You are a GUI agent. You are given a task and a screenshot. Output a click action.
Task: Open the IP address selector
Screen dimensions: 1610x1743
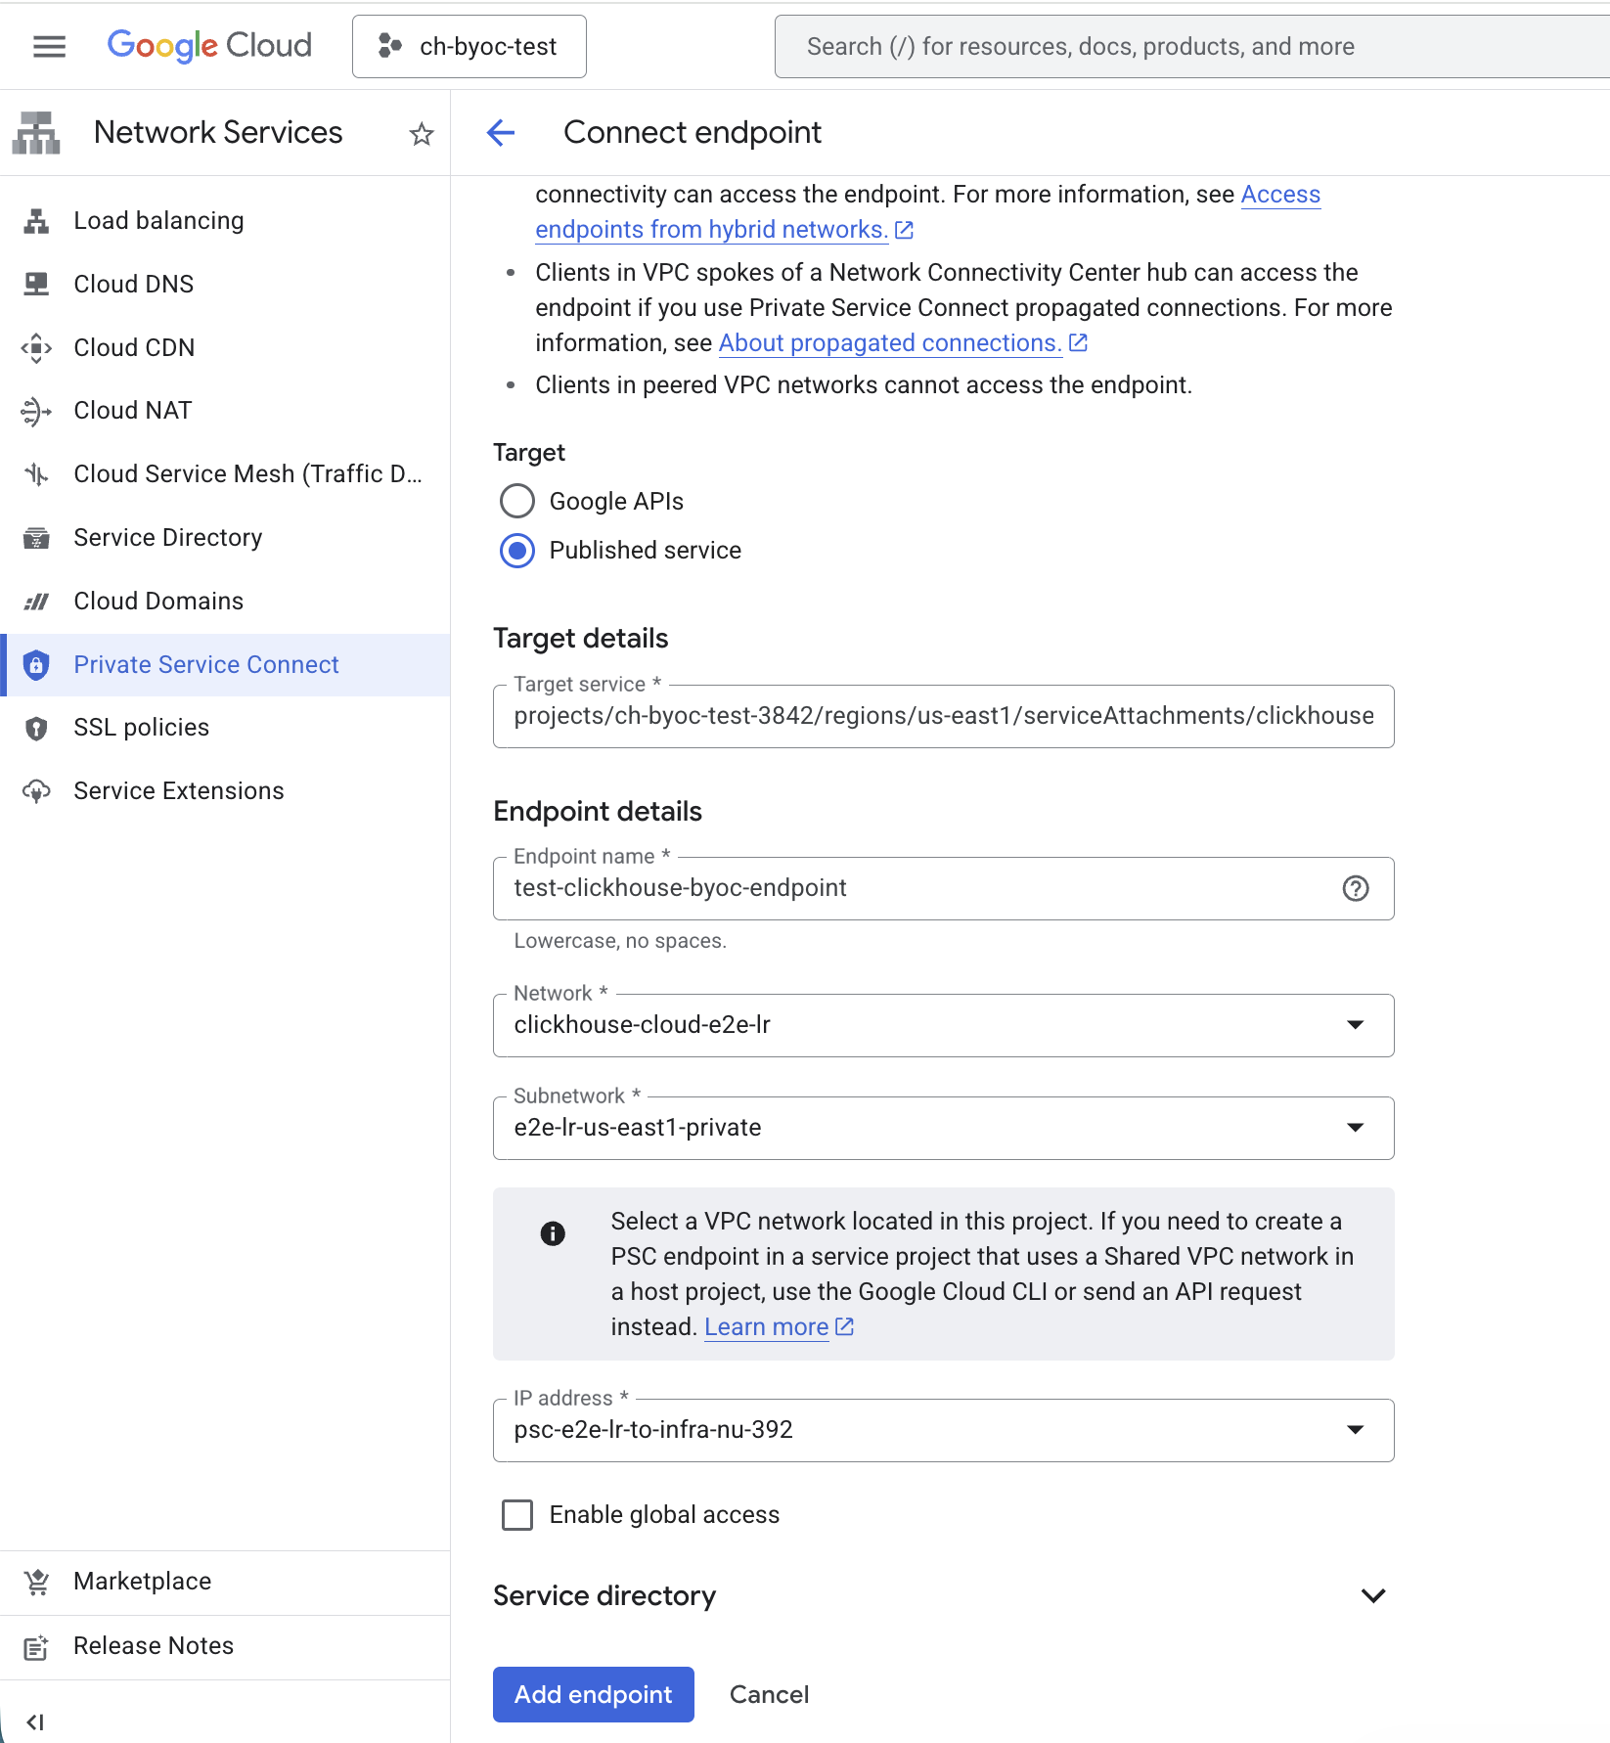(1356, 1430)
